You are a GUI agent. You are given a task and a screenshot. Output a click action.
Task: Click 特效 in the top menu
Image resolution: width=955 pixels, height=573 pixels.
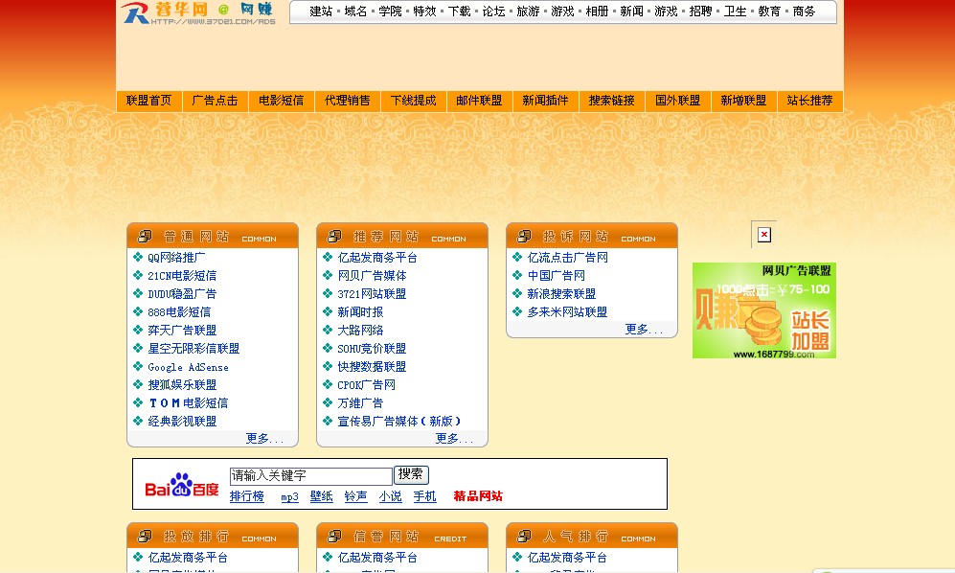424,11
